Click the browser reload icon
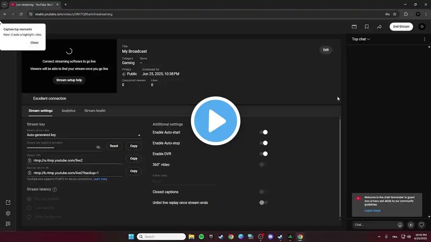The width and height of the screenshot is (431, 242). (x=21, y=14)
